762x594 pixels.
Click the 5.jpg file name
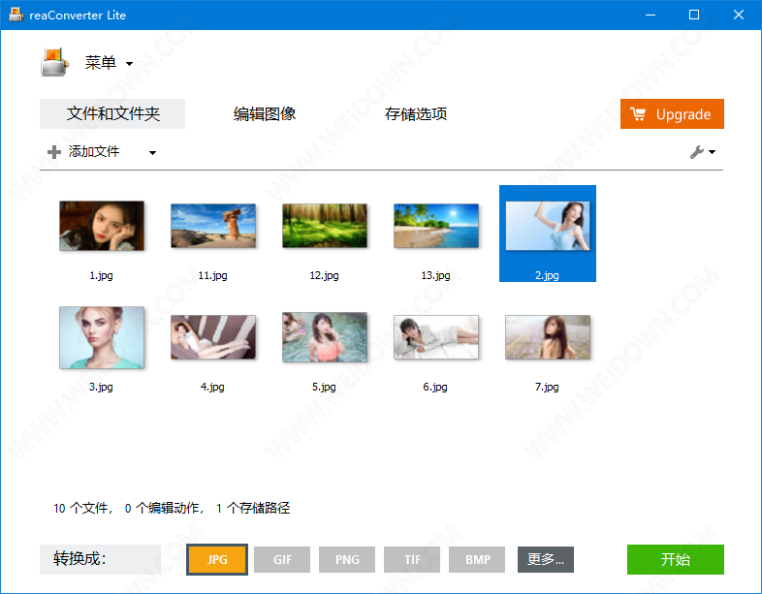(x=324, y=387)
